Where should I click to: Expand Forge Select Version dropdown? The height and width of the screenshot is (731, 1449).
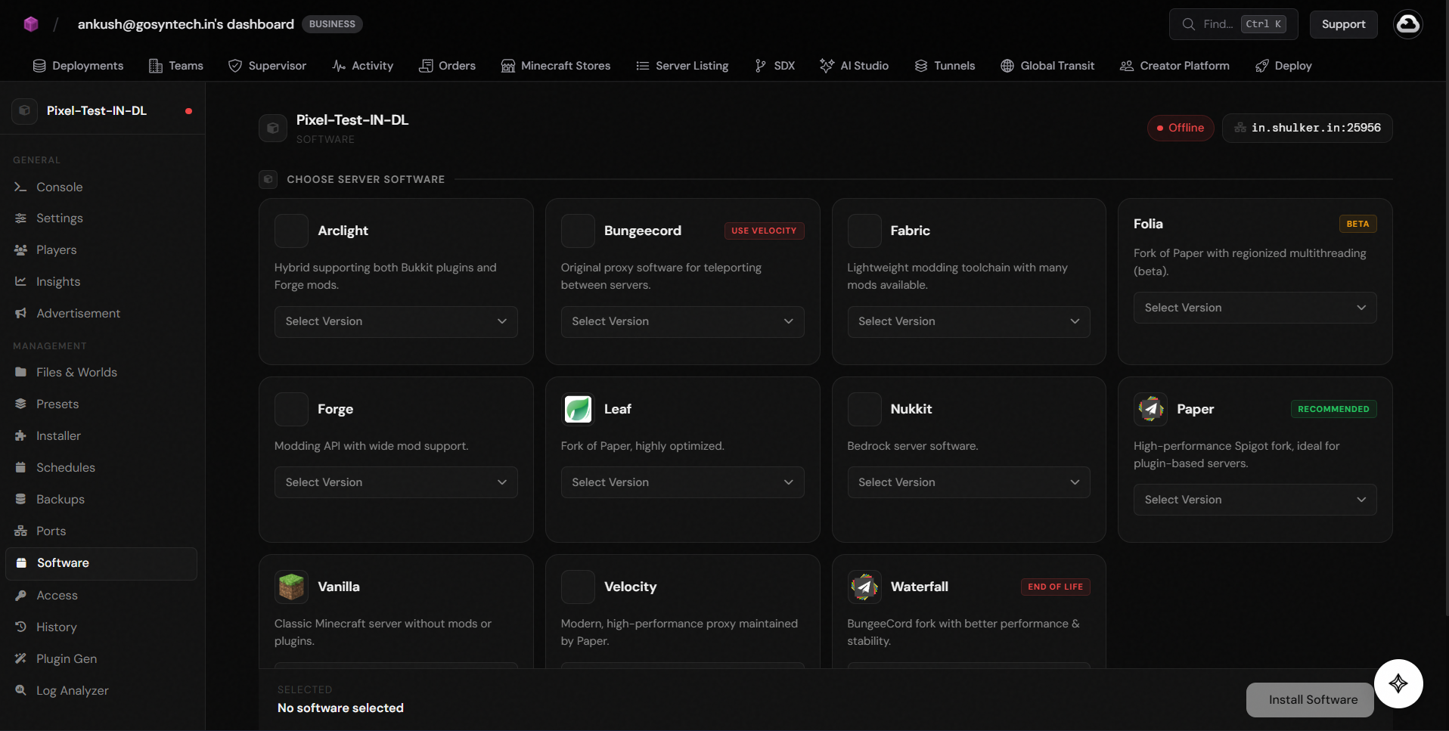coord(396,482)
